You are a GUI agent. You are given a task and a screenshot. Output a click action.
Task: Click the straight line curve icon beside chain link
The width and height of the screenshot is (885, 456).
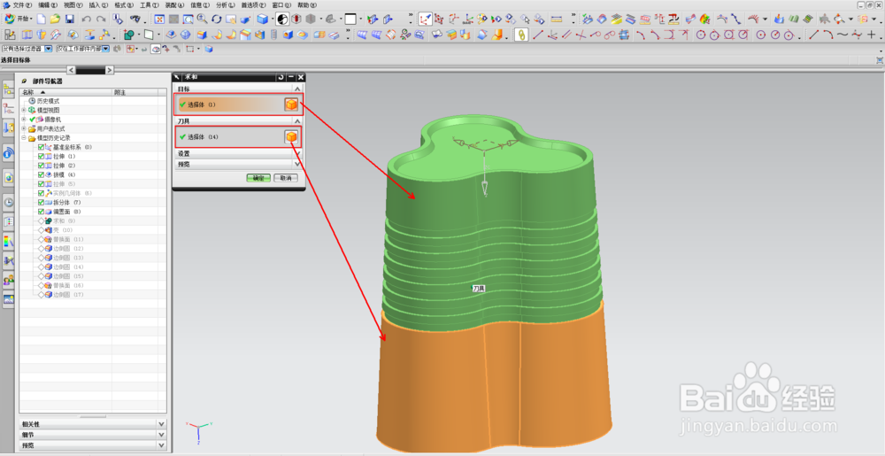(538, 35)
